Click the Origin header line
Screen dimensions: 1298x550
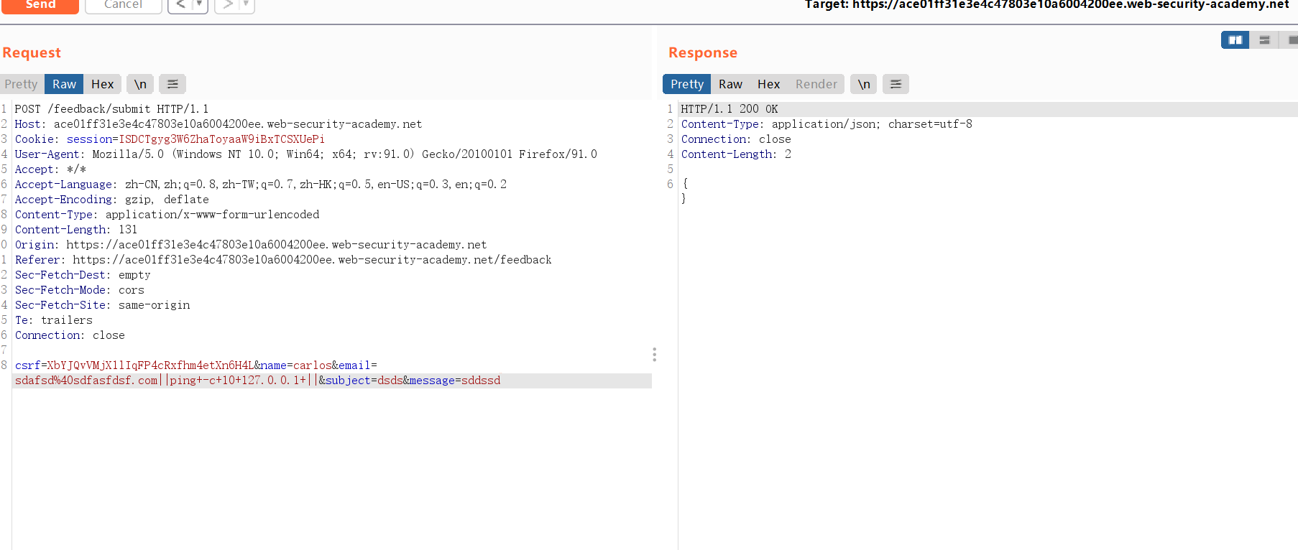(251, 245)
